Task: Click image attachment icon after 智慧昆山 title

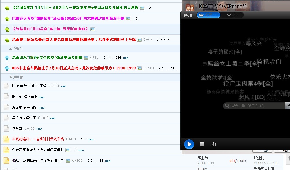Action: pos(92,29)
